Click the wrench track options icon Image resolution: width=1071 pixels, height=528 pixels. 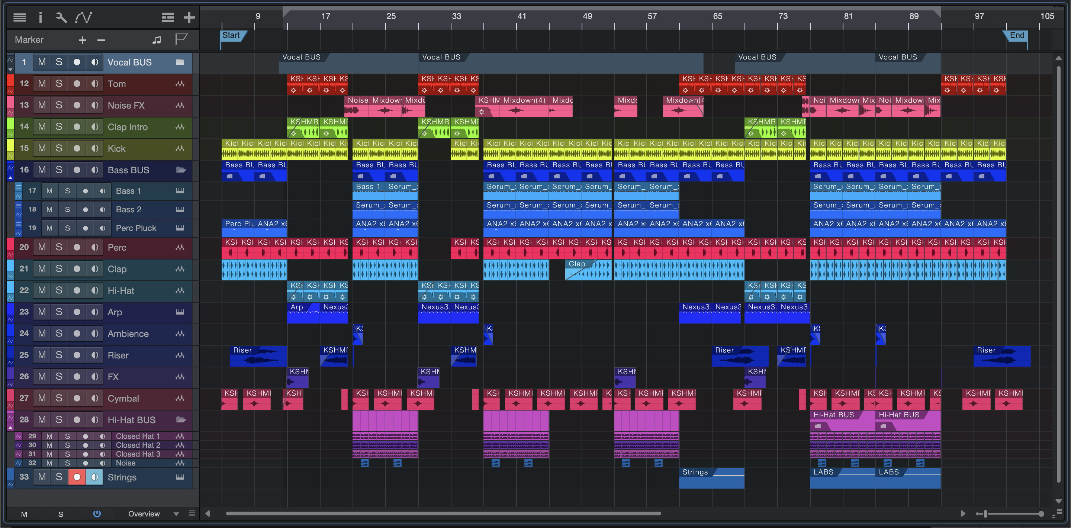pyautogui.click(x=61, y=17)
